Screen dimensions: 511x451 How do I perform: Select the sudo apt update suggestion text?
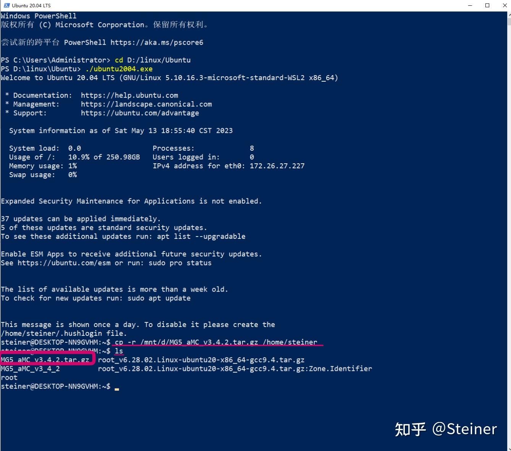click(159, 298)
